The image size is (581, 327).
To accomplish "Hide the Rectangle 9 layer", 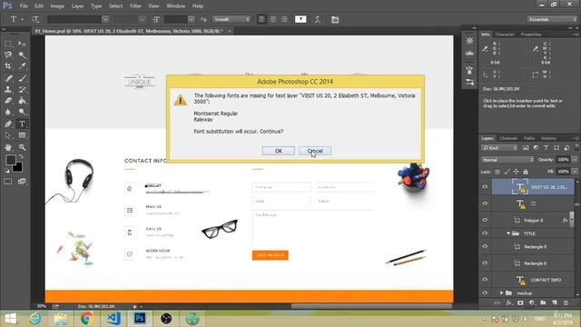I will (485, 246).
